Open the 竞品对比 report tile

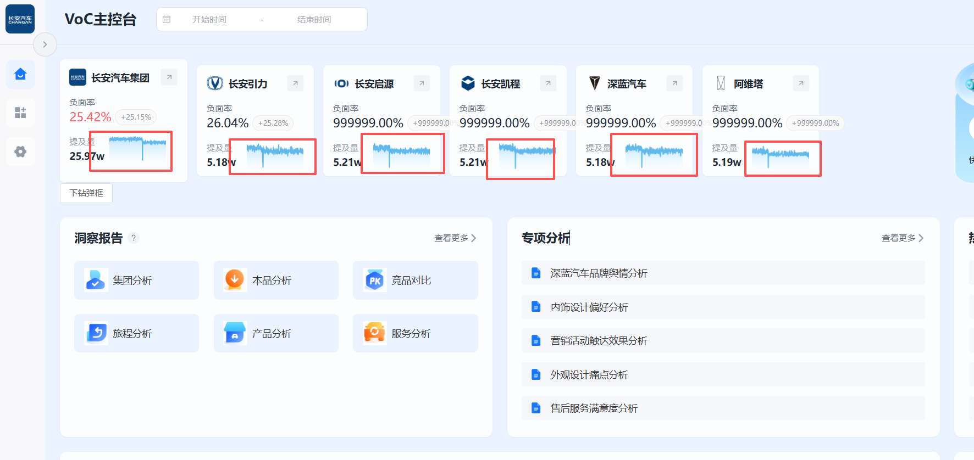coord(416,280)
